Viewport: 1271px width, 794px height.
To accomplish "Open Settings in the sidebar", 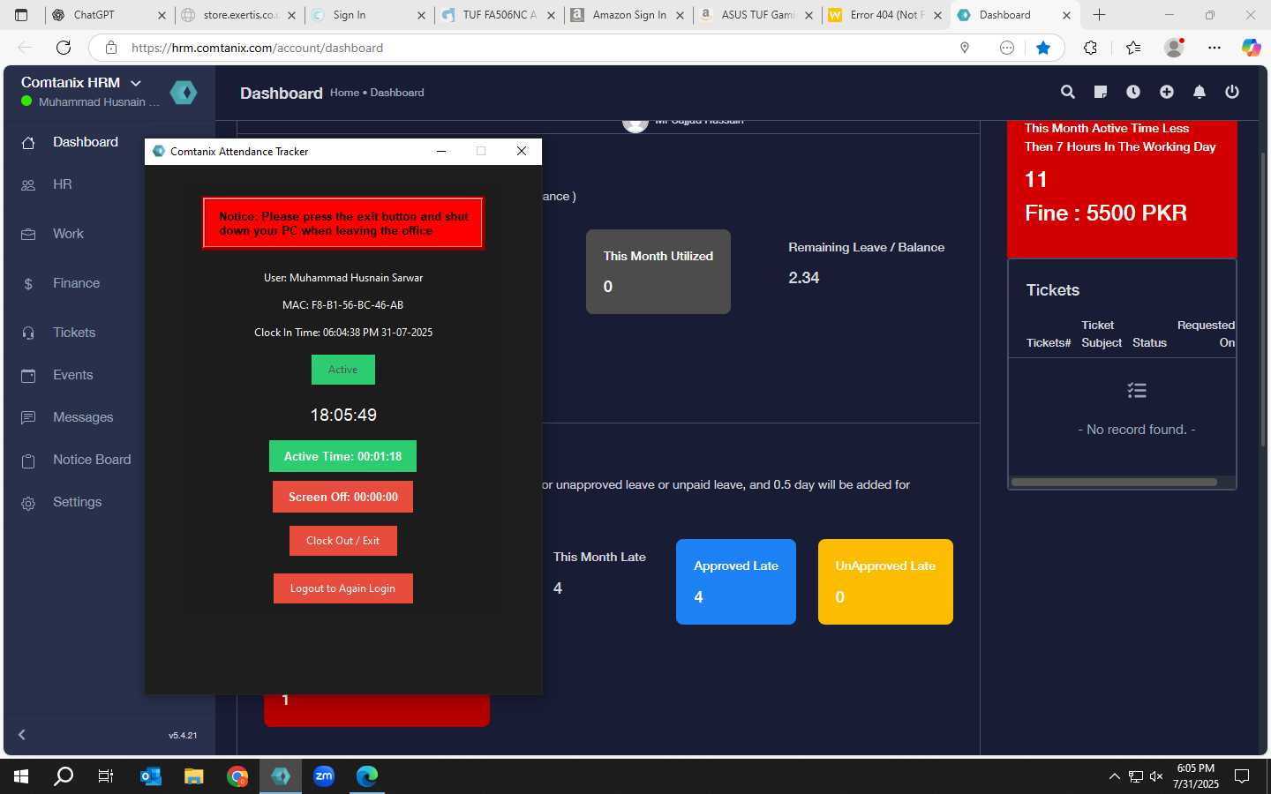I will [77, 502].
